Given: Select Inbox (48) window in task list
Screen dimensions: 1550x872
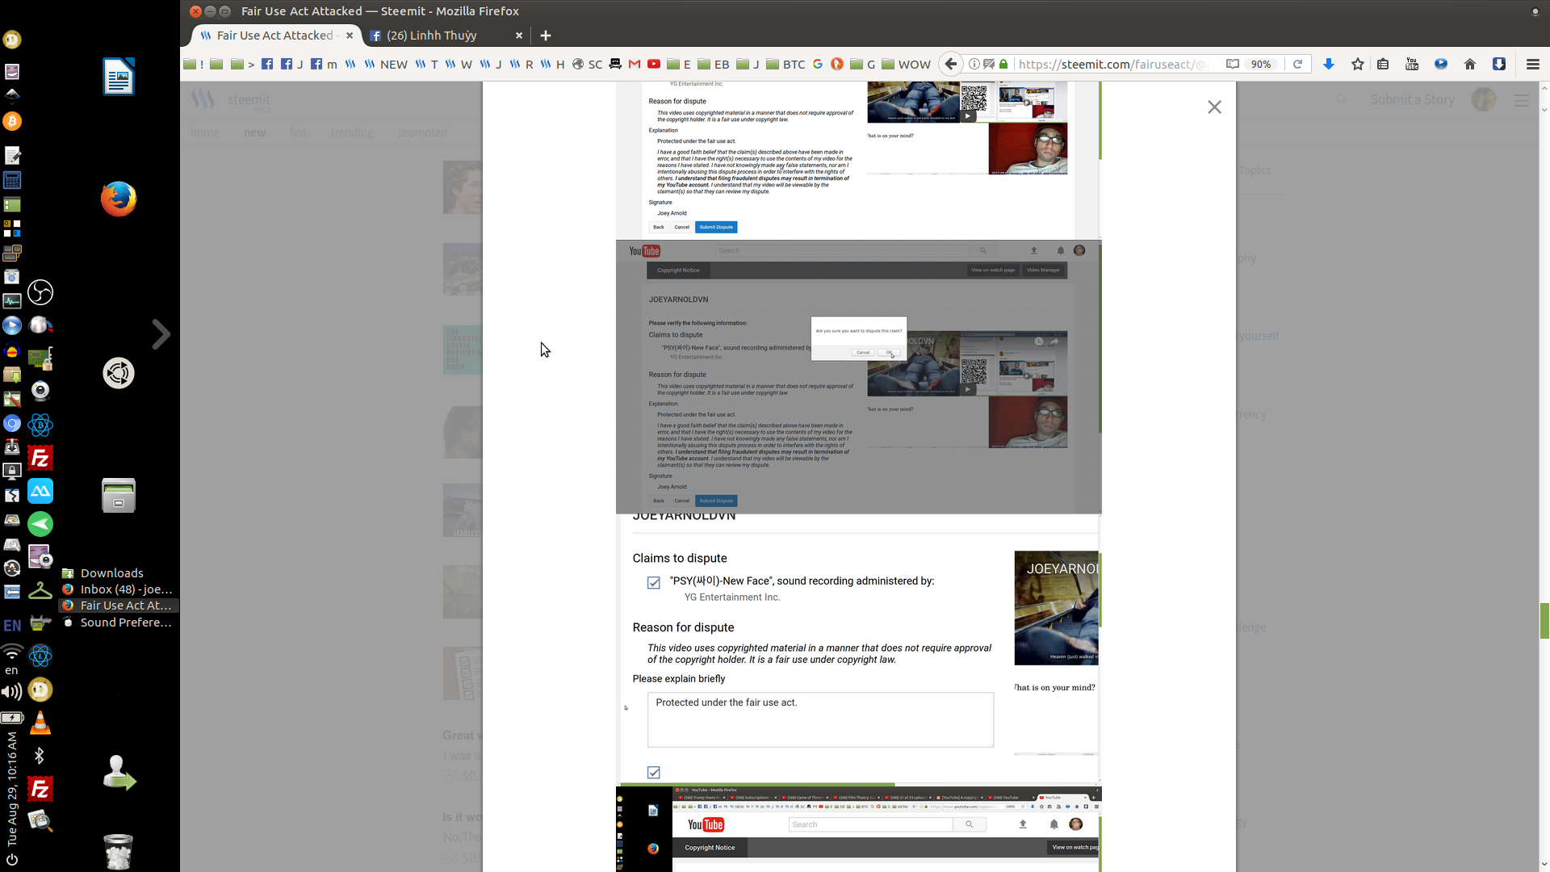Looking at the screenshot, I should pyautogui.click(x=119, y=589).
